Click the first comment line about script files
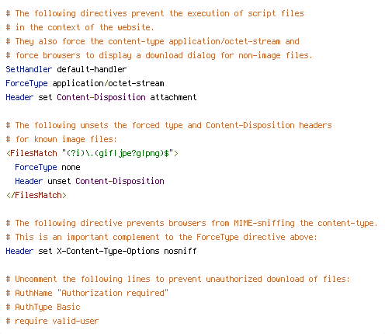Image resolution: width=385 pixels, height=334 pixels. click(154, 13)
